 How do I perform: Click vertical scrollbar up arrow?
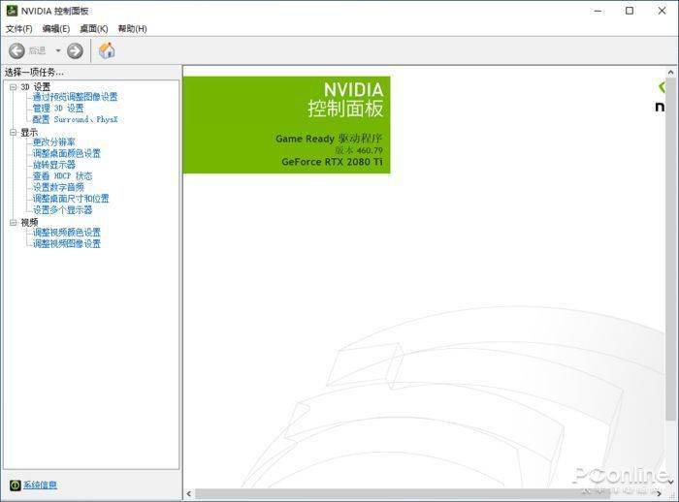[671, 73]
